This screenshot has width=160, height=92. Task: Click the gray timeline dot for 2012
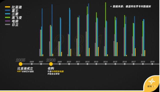tap(87, 64)
